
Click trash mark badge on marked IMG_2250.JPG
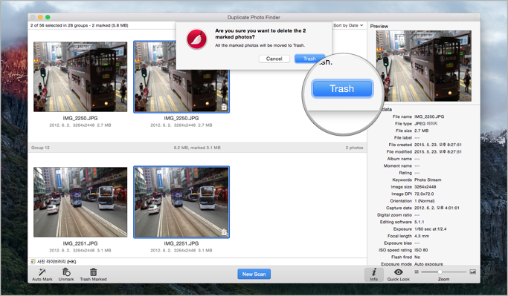[224, 107]
